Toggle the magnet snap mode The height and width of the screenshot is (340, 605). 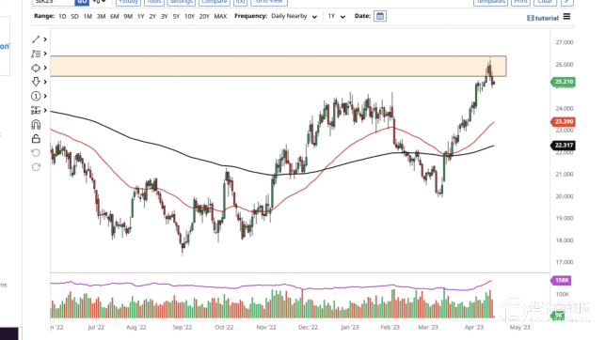tap(36, 124)
